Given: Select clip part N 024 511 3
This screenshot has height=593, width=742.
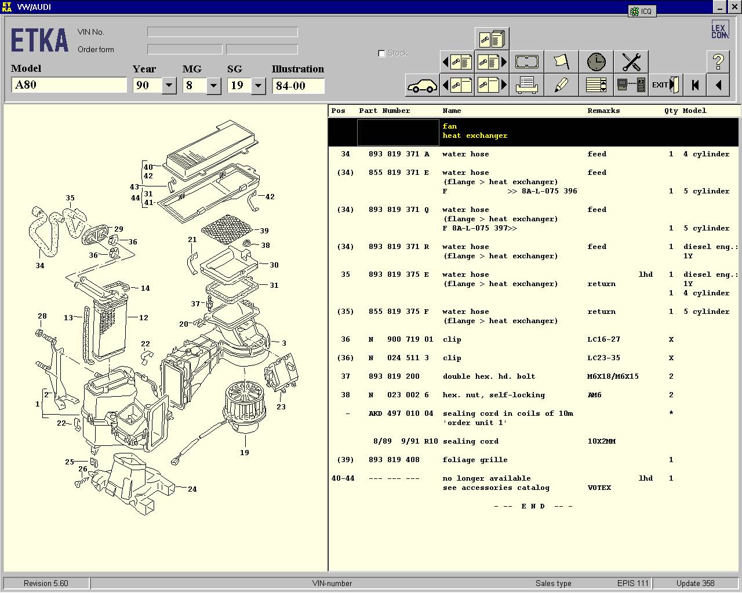Looking at the screenshot, I should 399,358.
